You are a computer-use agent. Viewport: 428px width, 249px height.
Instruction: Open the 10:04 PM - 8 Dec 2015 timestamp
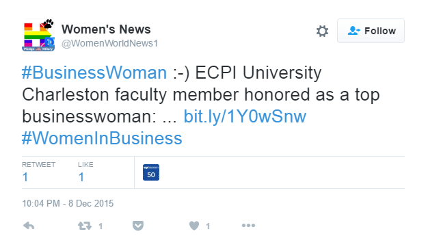click(68, 203)
